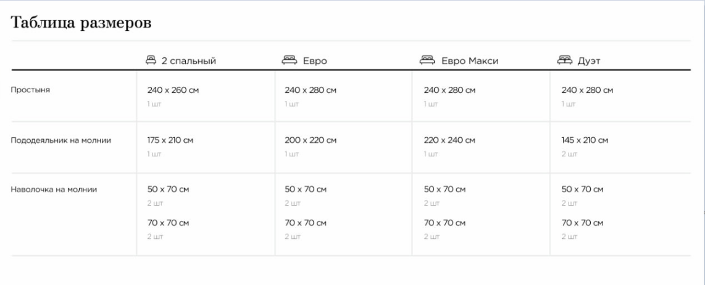Image resolution: width=705 pixels, height=285 pixels.
Task: Click 70 x 70 см in the Дуэт column
Action: point(582,223)
